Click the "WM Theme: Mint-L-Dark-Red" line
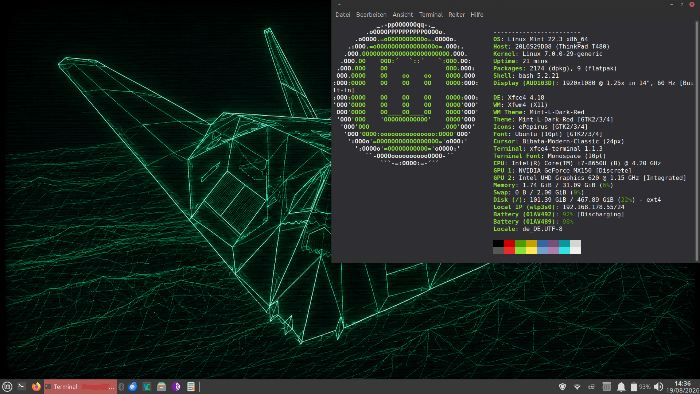Screen dimensions: 700x394 point(539,112)
